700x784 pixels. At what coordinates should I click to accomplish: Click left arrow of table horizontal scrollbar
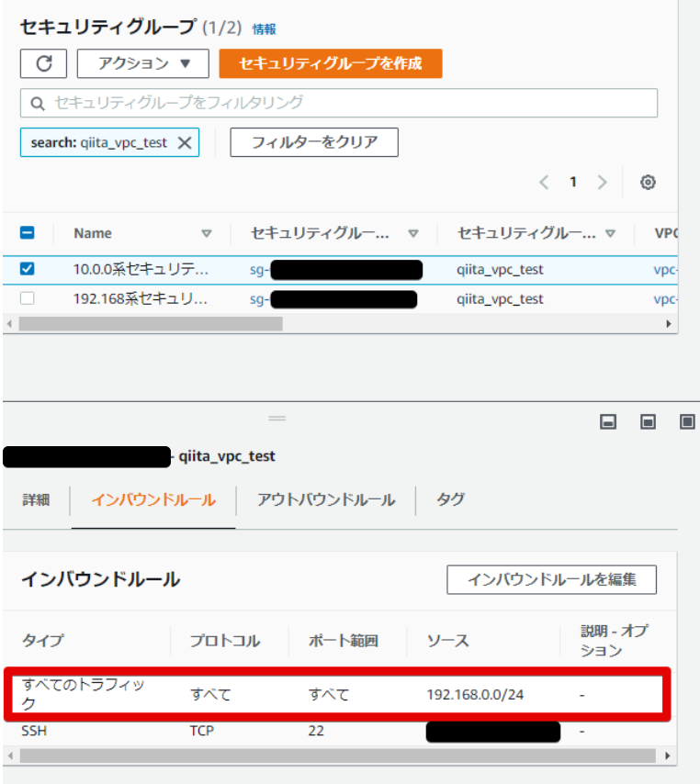pyautogui.click(x=9, y=324)
